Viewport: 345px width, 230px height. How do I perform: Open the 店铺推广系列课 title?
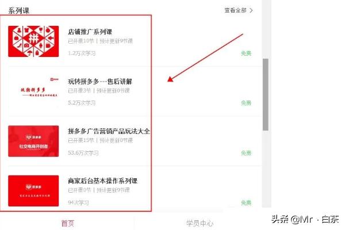pos(90,32)
